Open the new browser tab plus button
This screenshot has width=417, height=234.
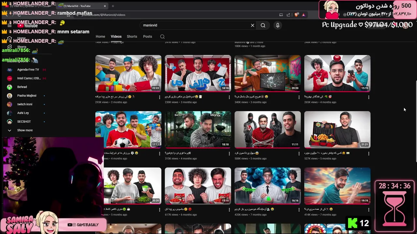113,6
